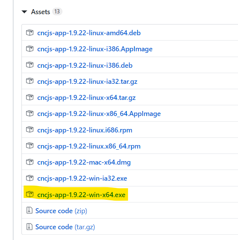Download cncjs-app-1.9.22-win-x64.exe
Viewport: 238px width, 240px height.
click(x=81, y=195)
